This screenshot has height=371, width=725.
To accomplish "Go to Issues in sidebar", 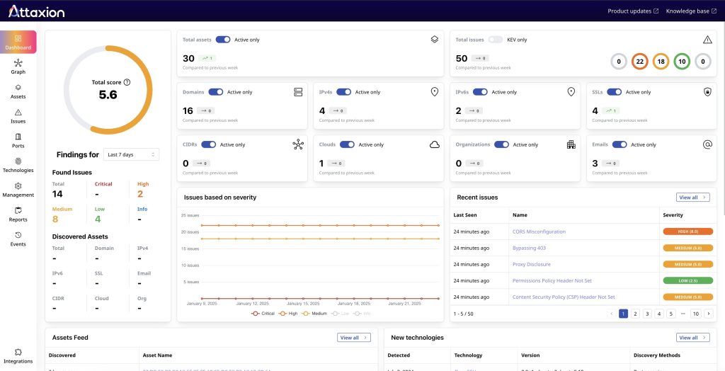I will tap(18, 116).
